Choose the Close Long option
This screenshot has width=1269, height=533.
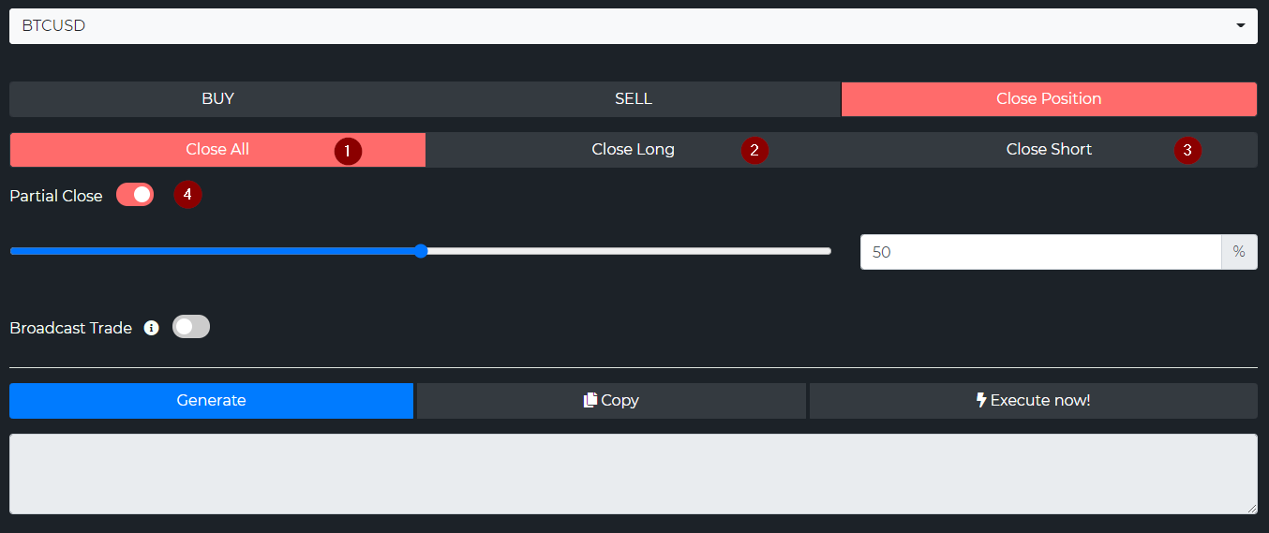point(633,150)
